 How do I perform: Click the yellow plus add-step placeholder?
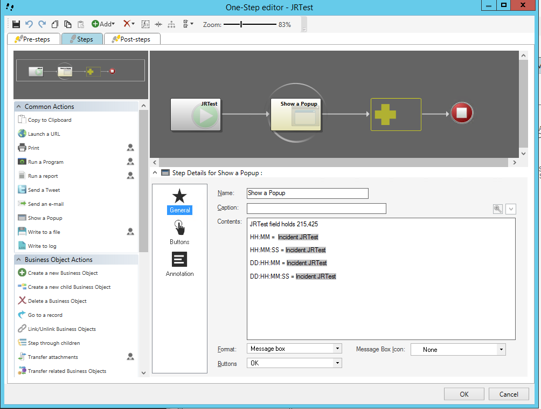tap(396, 114)
